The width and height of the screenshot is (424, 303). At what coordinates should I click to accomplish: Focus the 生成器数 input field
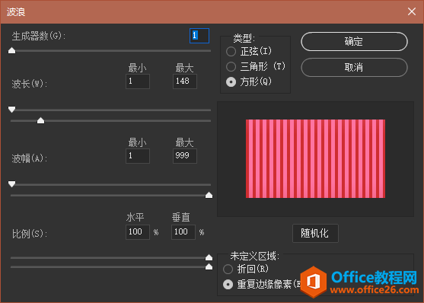199,36
